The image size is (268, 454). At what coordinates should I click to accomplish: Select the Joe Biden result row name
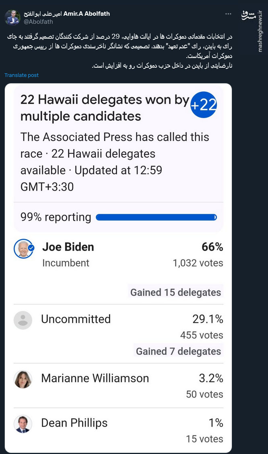pyautogui.click(x=68, y=247)
